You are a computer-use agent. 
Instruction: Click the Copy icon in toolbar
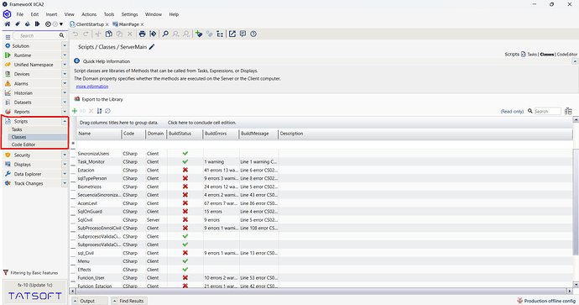pos(109,34)
